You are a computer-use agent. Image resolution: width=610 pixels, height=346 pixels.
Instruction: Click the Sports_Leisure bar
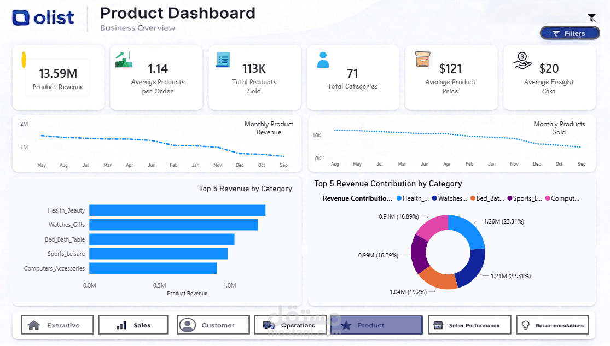pyautogui.click(x=158, y=254)
